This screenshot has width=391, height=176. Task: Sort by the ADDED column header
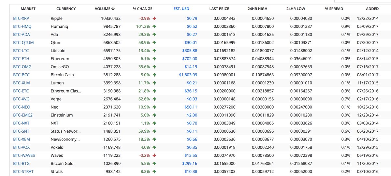click(372, 9)
